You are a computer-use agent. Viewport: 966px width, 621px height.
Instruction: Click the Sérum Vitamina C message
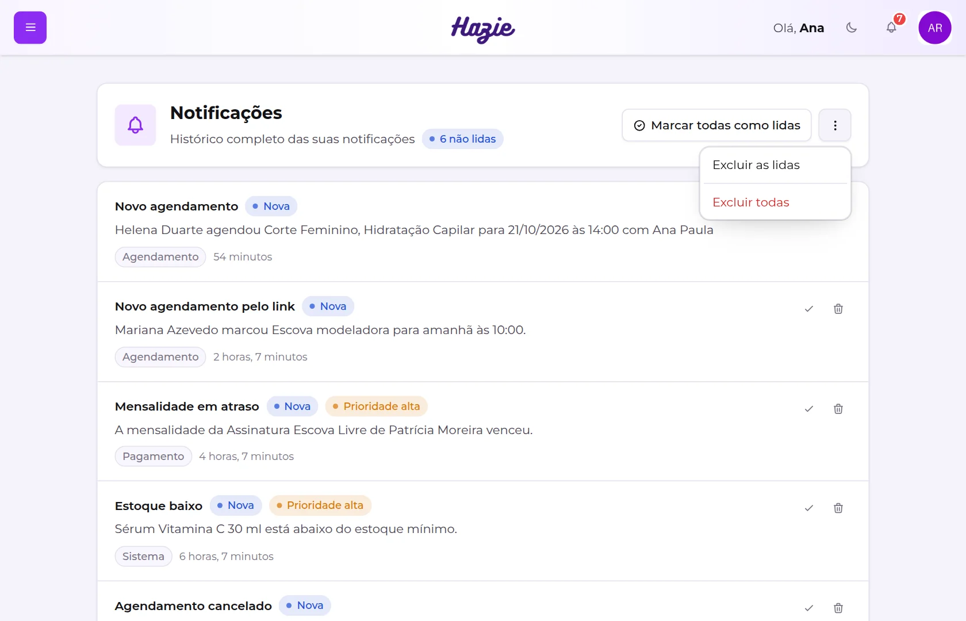tap(286, 529)
